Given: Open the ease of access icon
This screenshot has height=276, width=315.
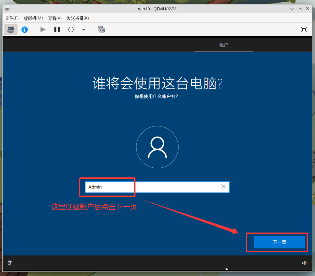Looking at the screenshot, I should 10,263.
